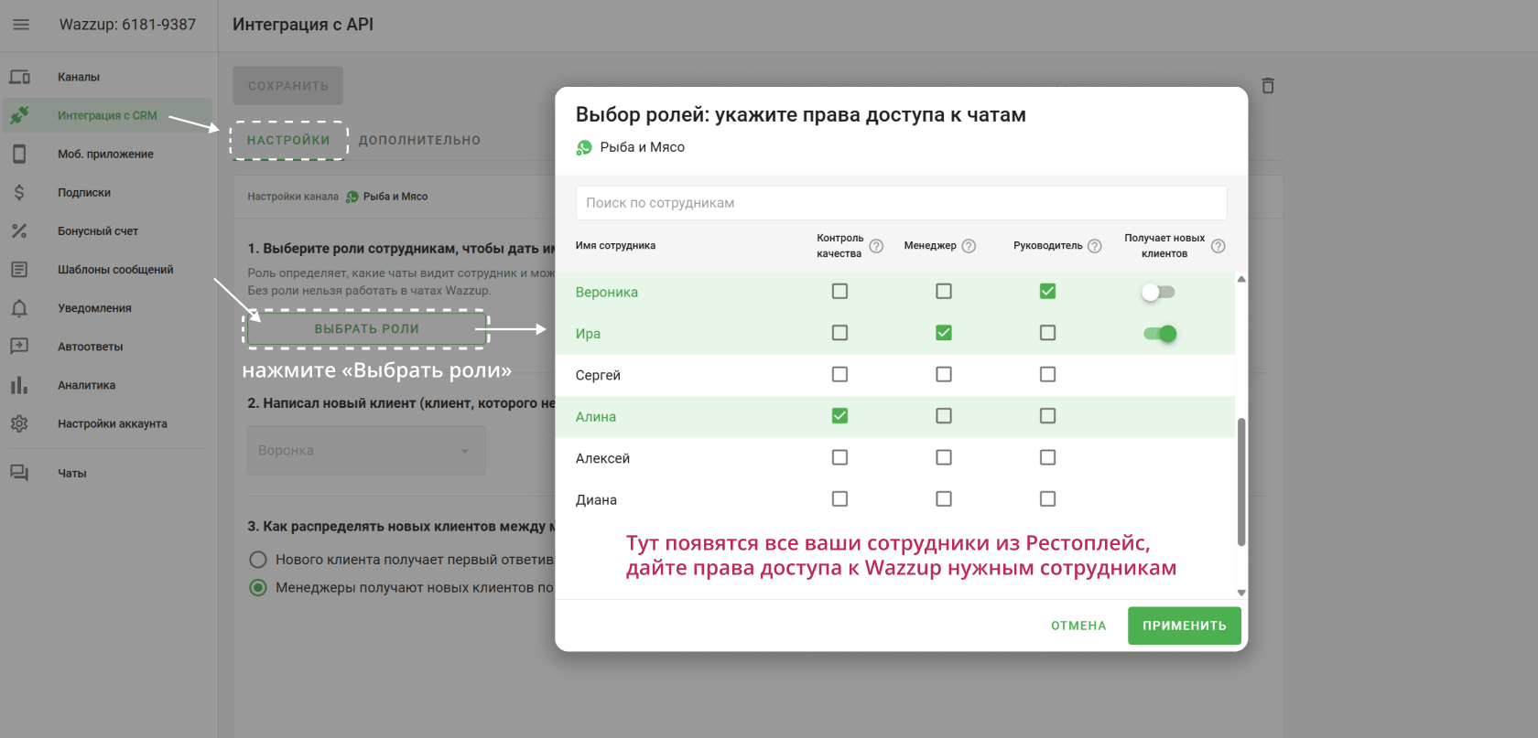Click the employee list scrollbar thumb
This screenshot has width=1538, height=738.
click(1241, 482)
